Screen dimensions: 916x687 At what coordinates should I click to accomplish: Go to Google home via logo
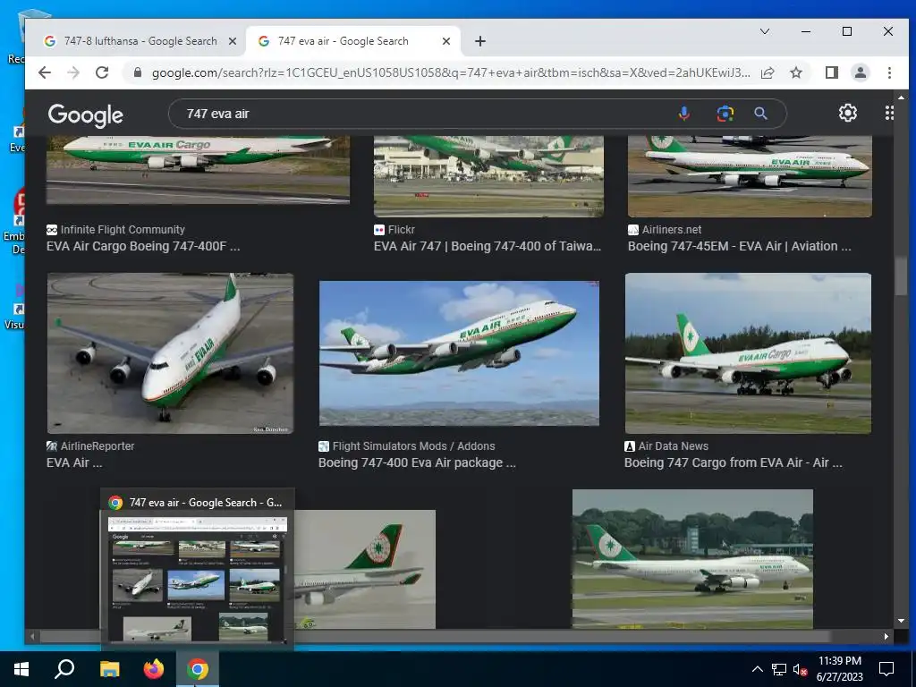[x=85, y=115]
